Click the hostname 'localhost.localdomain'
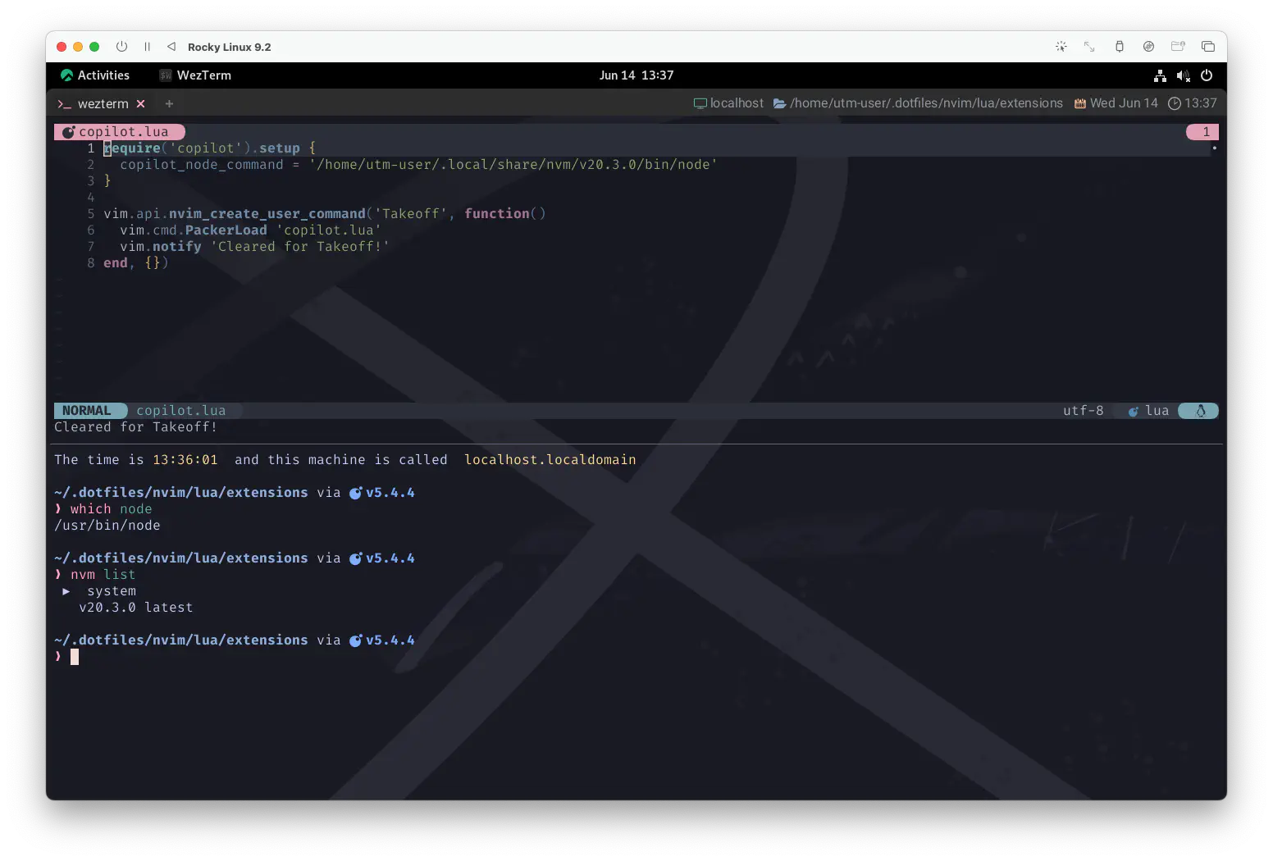Screen dimensions: 1273x861 [x=550, y=460]
